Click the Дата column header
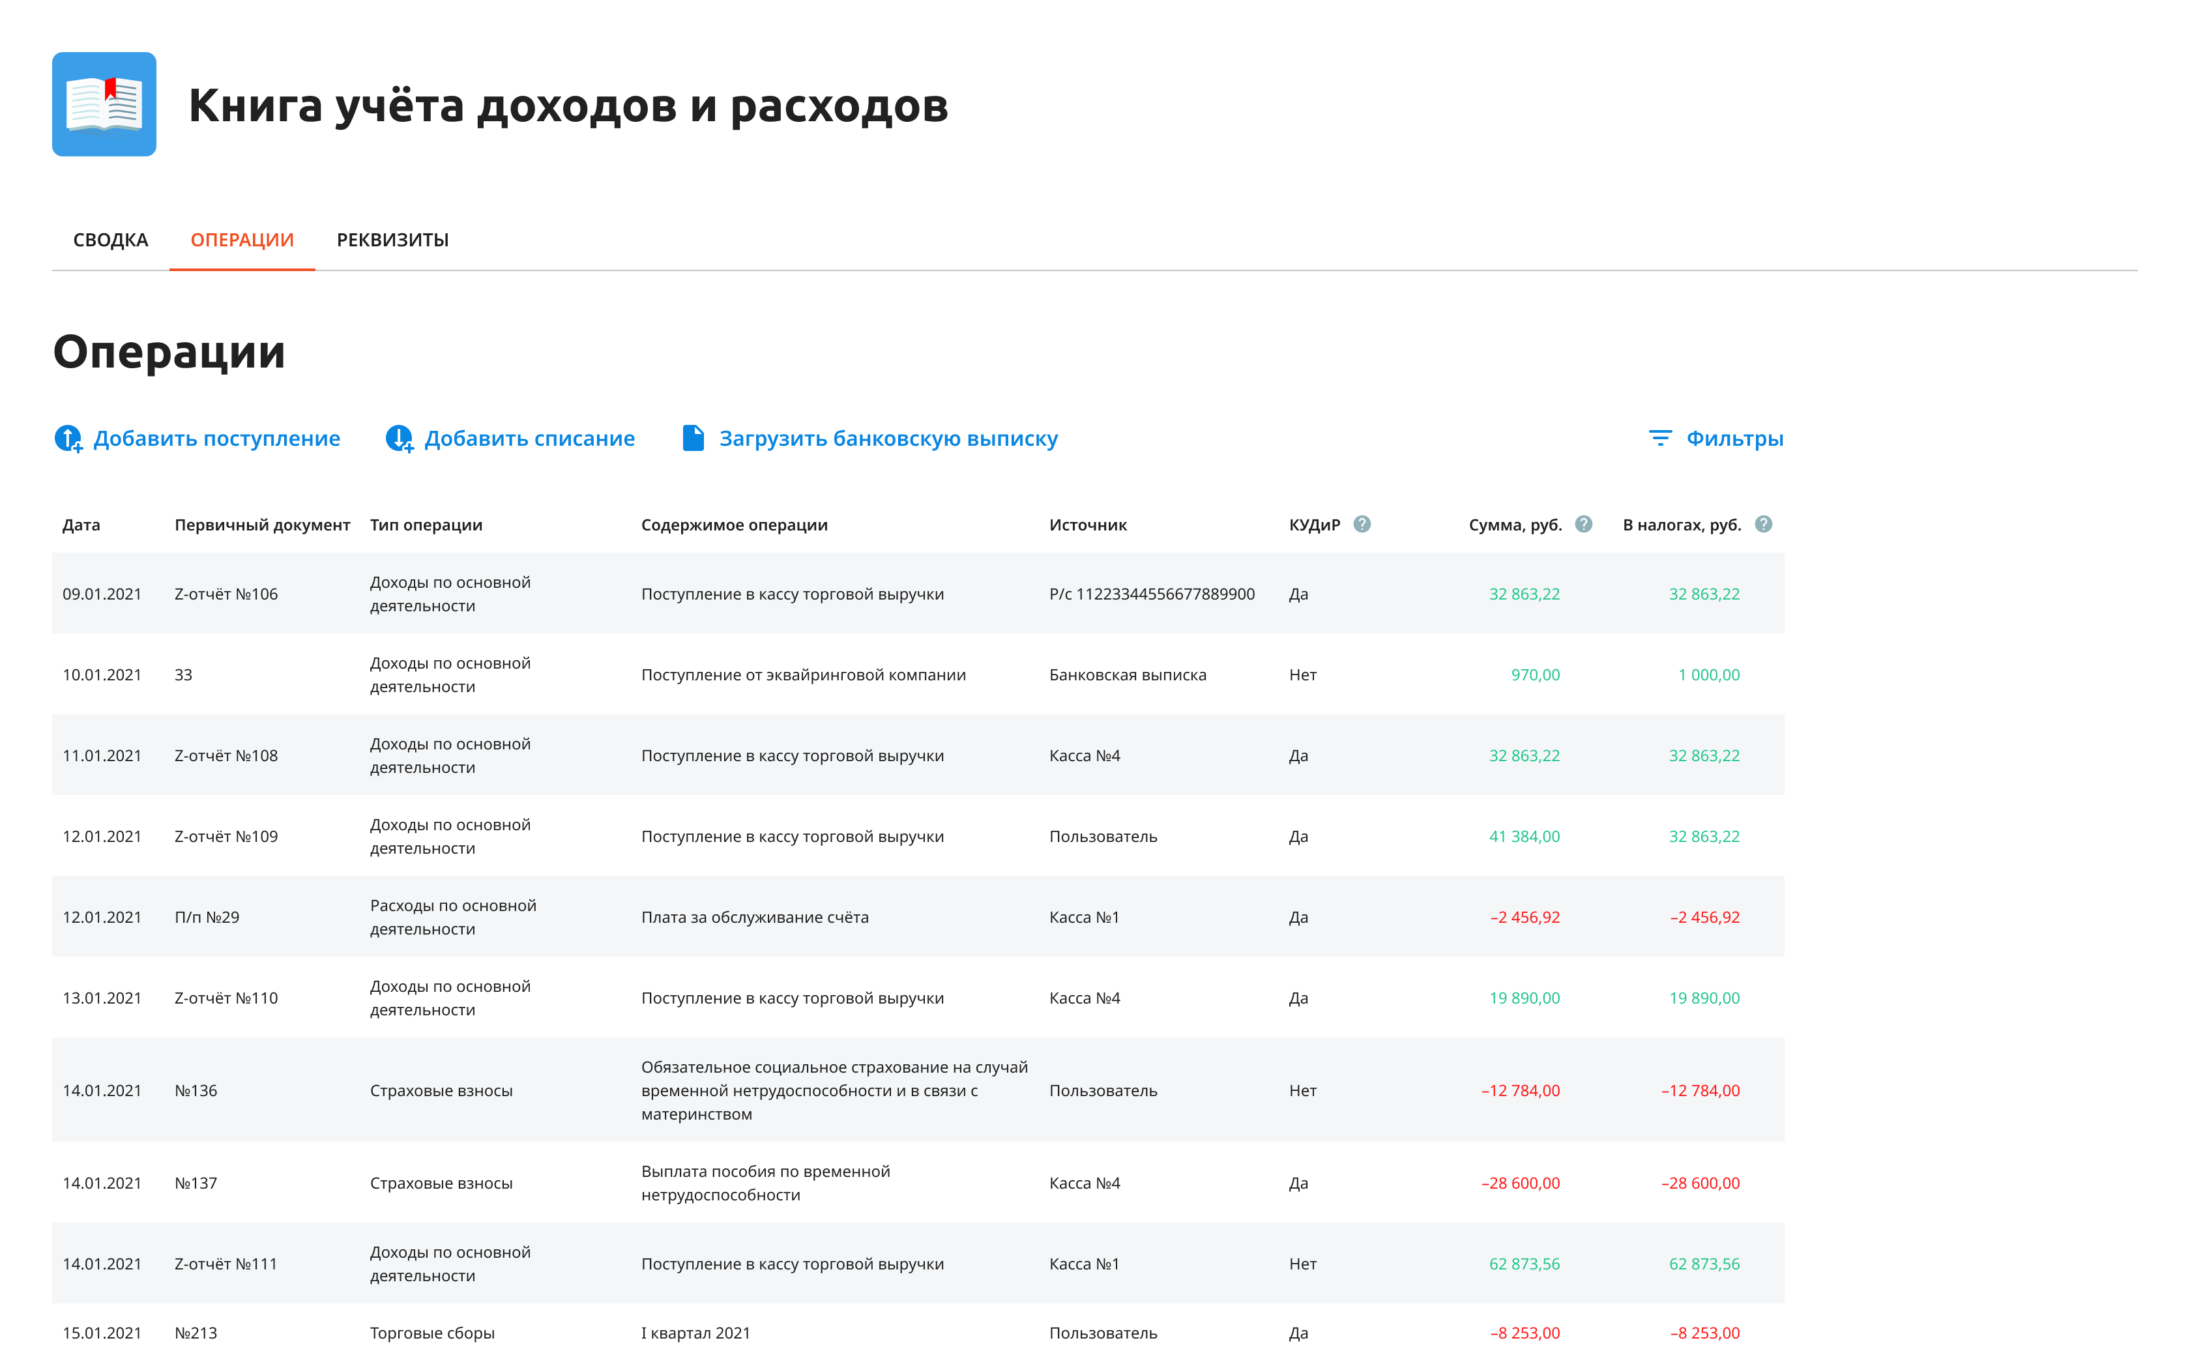 point(81,525)
